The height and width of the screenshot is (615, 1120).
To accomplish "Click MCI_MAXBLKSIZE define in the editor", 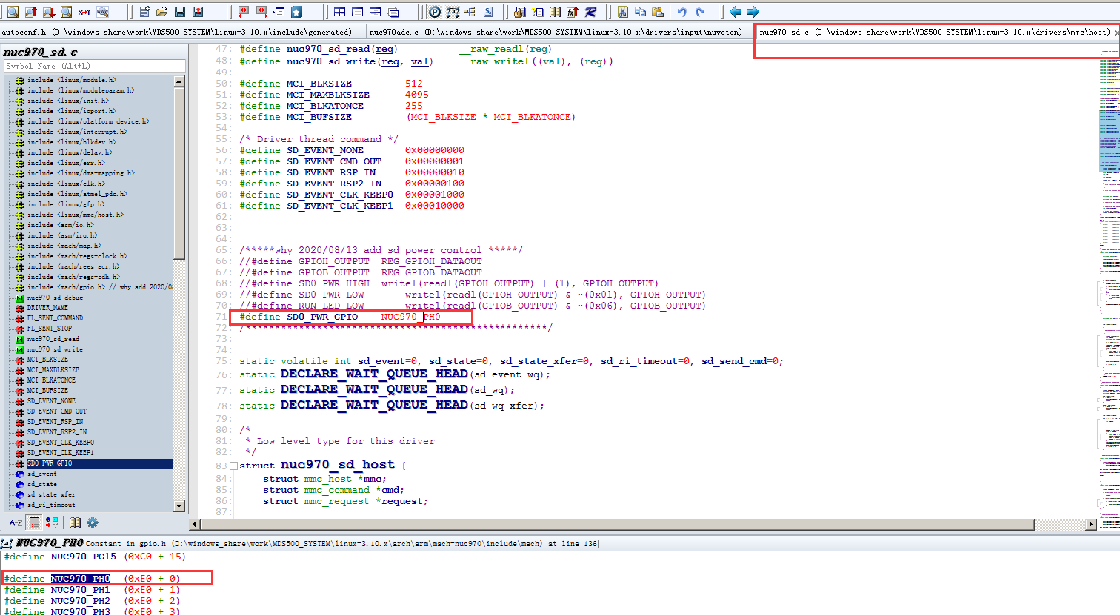I will coord(328,95).
